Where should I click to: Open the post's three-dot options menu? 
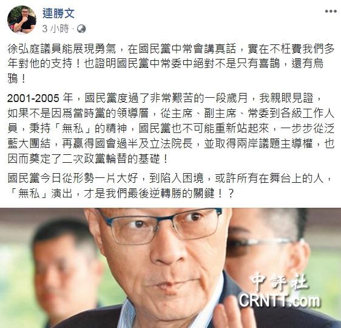[331, 12]
